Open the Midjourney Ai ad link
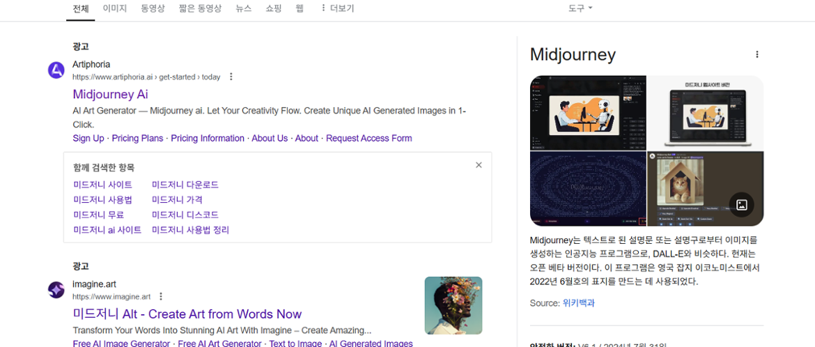This screenshot has width=815, height=347. click(x=110, y=94)
